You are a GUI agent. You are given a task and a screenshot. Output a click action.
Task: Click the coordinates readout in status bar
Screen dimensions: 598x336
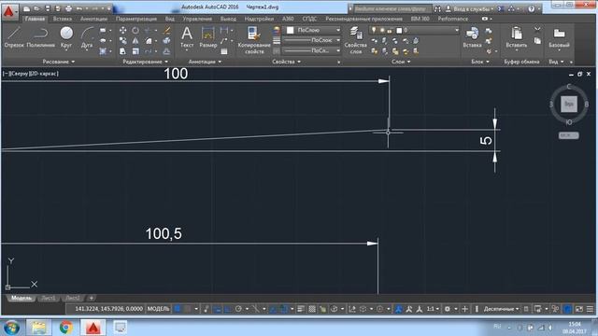pos(108,309)
